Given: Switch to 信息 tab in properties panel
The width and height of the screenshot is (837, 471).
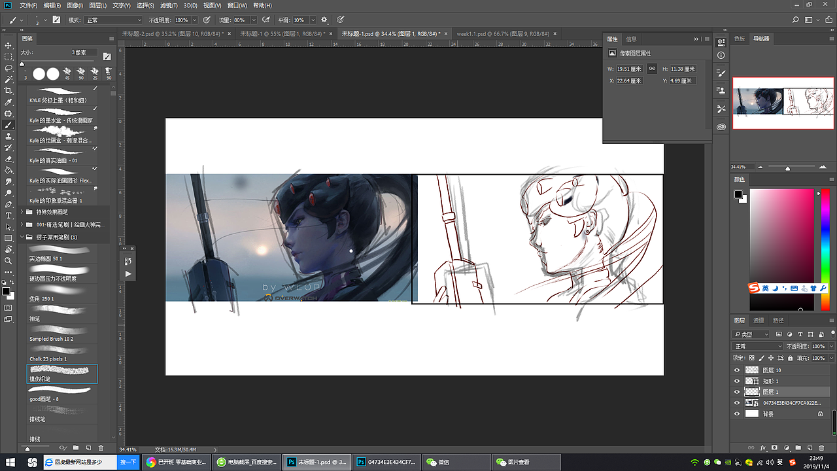Looking at the screenshot, I should click(631, 39).
